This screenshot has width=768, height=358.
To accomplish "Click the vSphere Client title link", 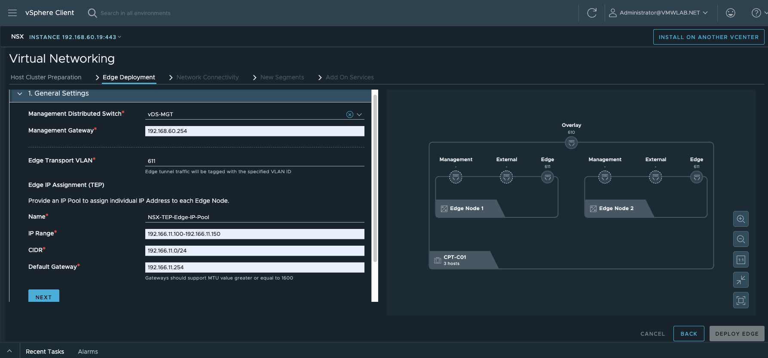I will point(49,13).
